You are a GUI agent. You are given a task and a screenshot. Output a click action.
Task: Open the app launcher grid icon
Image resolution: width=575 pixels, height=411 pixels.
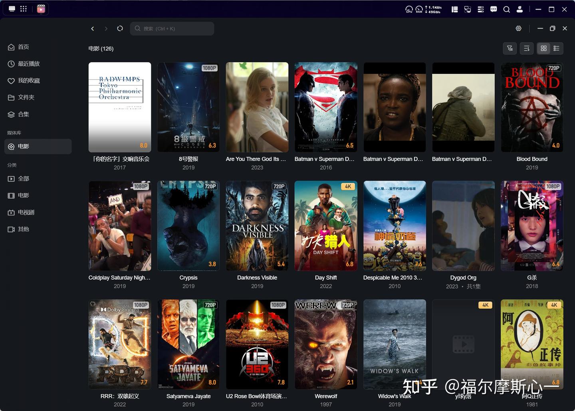pyautogui.click(x=24, y=9)
